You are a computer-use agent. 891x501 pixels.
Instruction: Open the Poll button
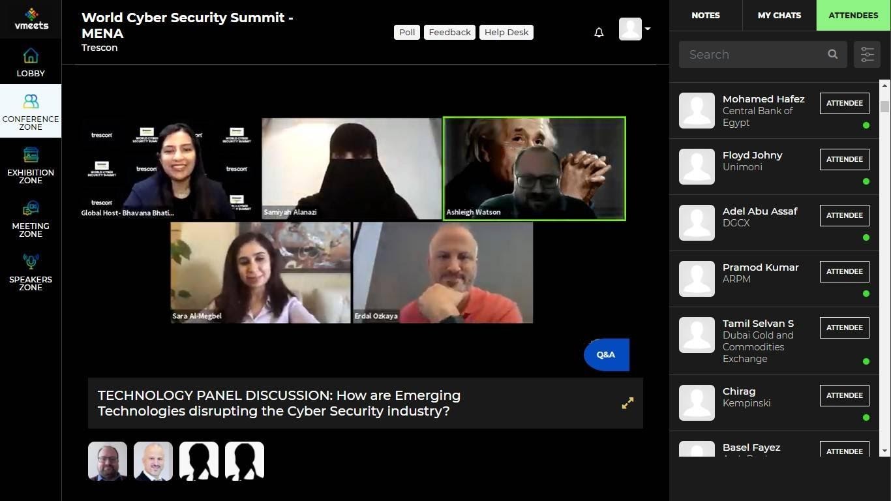pos(407,32)
